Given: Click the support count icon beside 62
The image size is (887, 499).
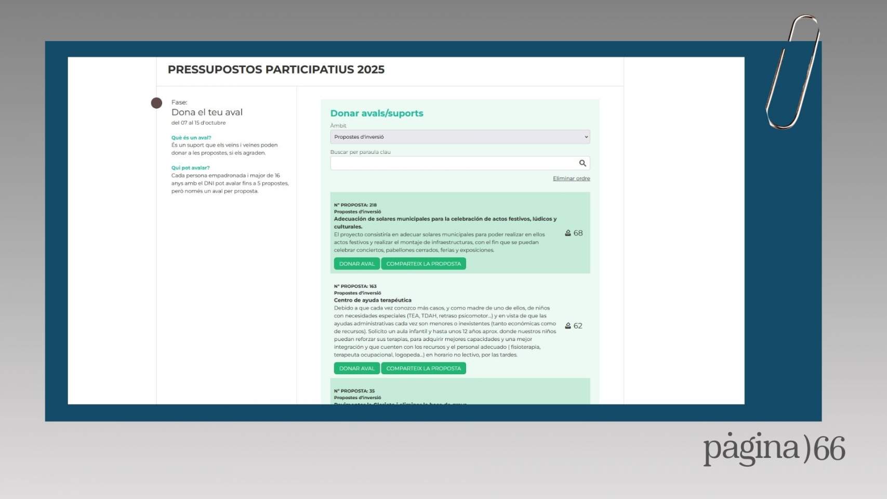Looking at the screenshot, I should 568,326.
